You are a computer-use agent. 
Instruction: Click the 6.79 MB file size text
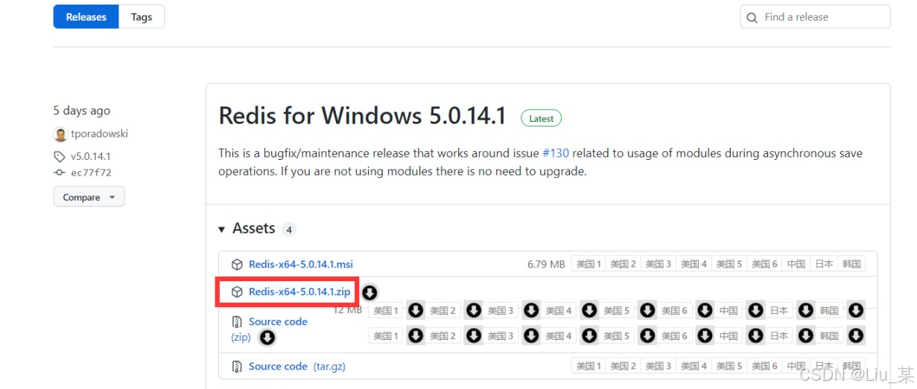click(546, 264)
